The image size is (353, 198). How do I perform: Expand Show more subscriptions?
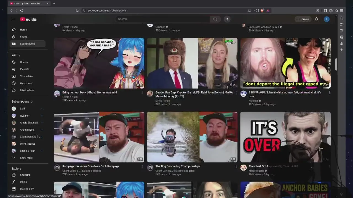pyautogui.click(x=28, y=158)
